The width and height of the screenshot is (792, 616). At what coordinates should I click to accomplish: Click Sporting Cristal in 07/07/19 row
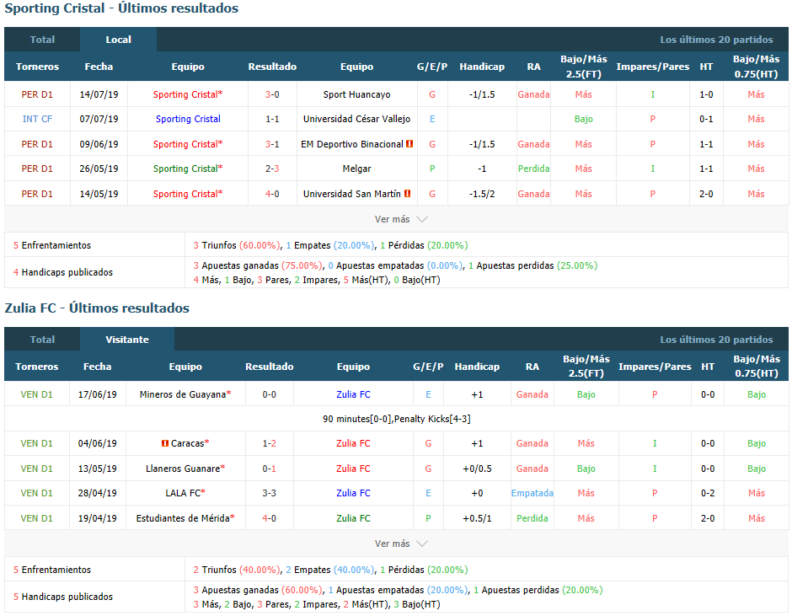188,120
